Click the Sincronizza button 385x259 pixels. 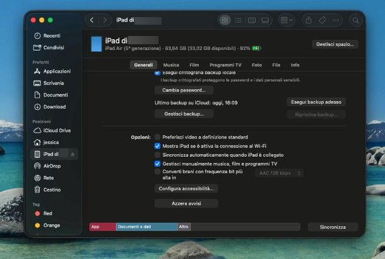tap(333, 227)
